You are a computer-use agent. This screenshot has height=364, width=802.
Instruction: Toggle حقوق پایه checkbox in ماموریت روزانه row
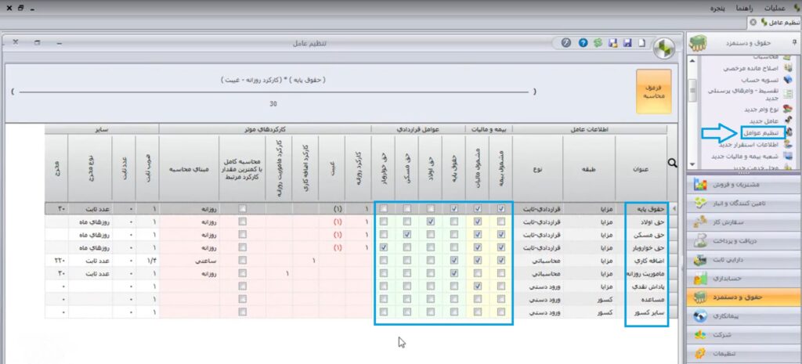[454, 273]
